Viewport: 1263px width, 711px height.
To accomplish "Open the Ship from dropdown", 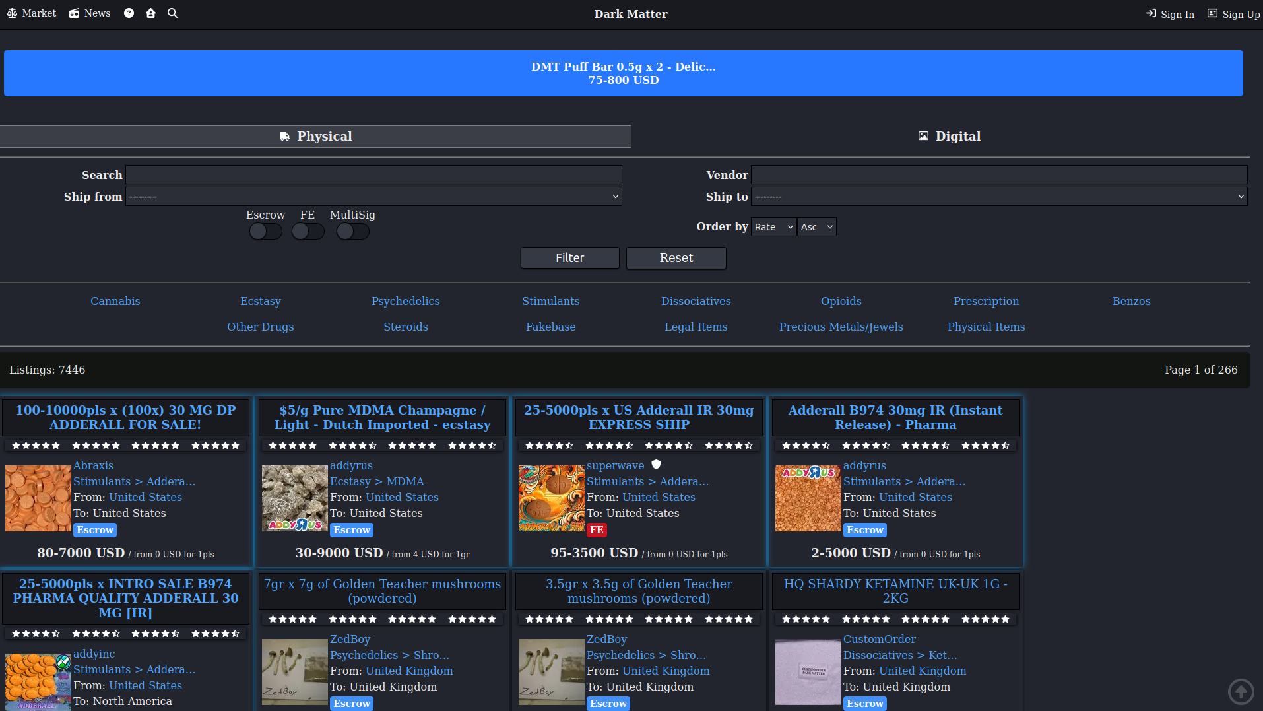I will point(373,197).
